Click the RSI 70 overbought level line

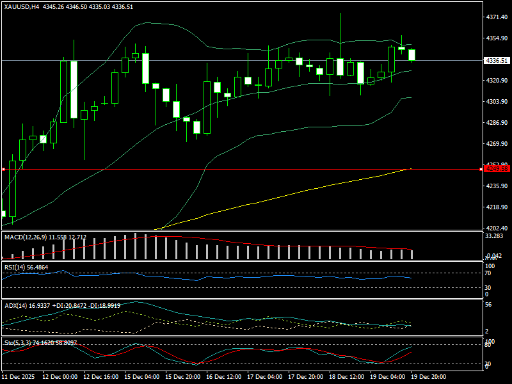[x=256, y=271]
